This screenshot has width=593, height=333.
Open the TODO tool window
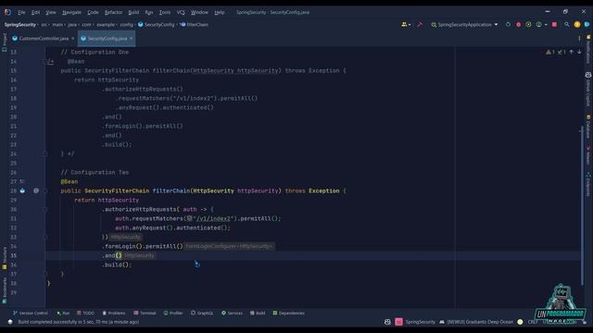[x=85, y=313]
